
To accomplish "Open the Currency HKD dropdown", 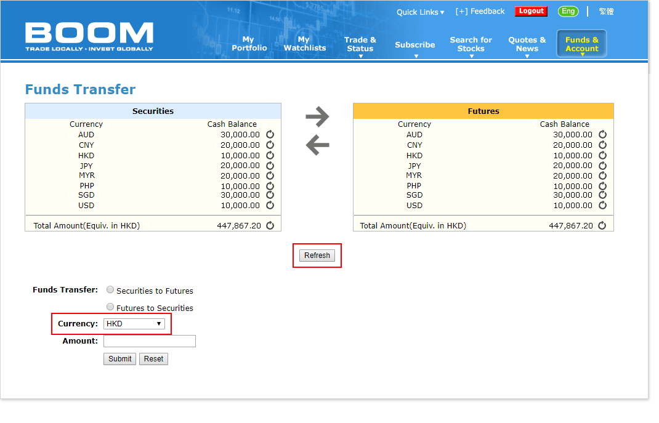I will (x=134, y=324).
